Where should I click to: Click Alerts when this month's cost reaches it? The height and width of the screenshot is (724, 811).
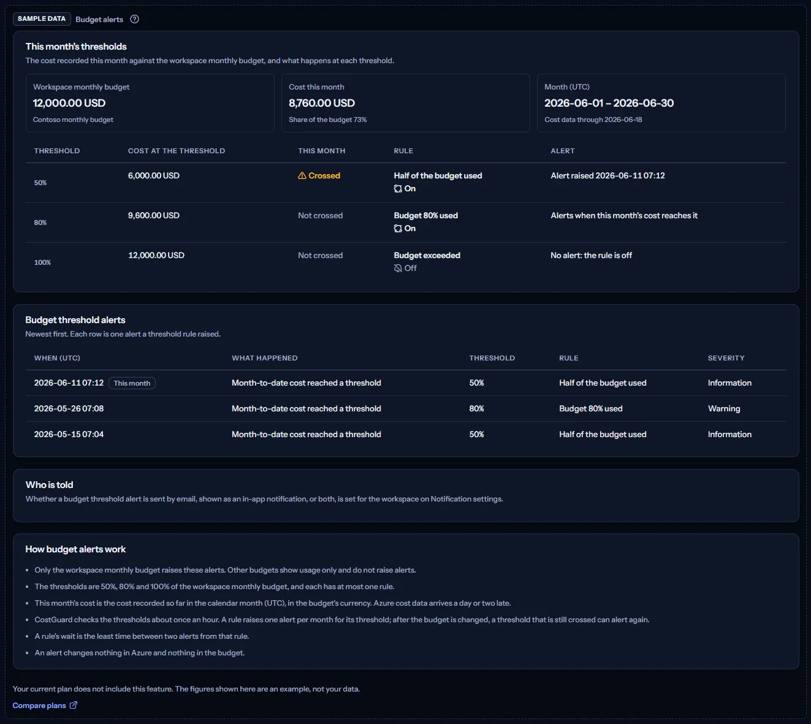pos(624,216)
